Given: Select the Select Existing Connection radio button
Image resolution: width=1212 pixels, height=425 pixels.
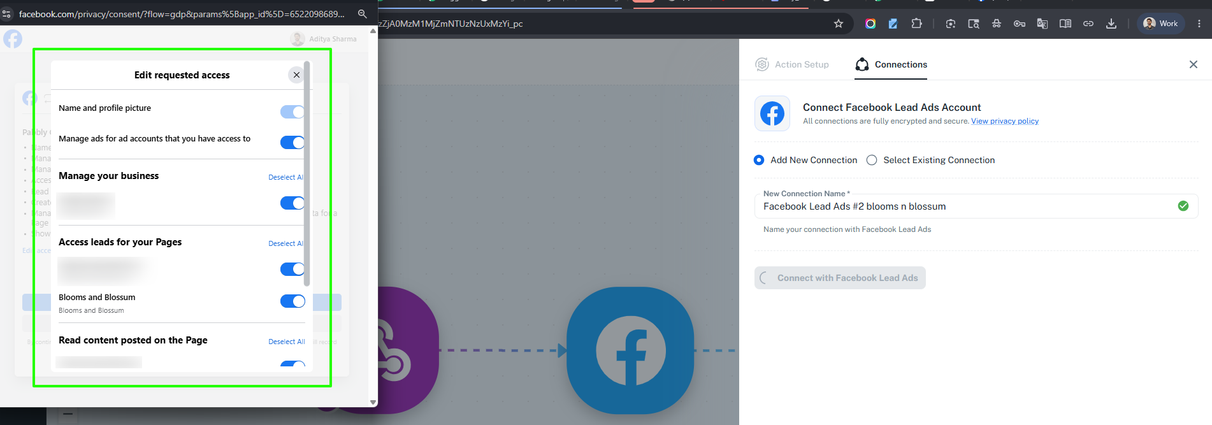Looking at the screenshot, I should pyautogui.click(x=872, y=160).
